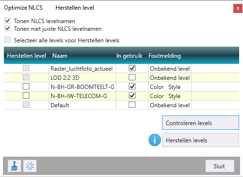The height and width of the screenshot is (177, 243).
Task: Sort by the In gebruik column header
Action: [x=129, y=56]
